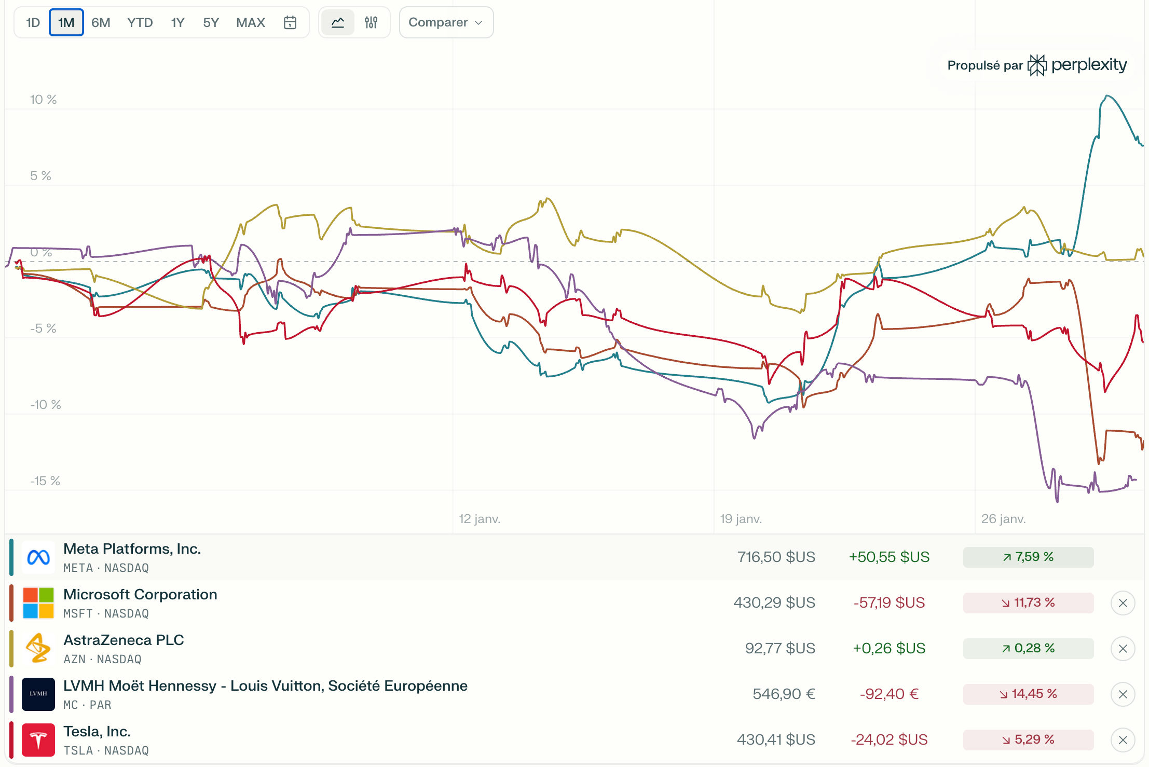Image resolution: width=1149 pixels, height=767 pixels.
Task: Click the Meta Platforms logo
Action: pos(38,557)
